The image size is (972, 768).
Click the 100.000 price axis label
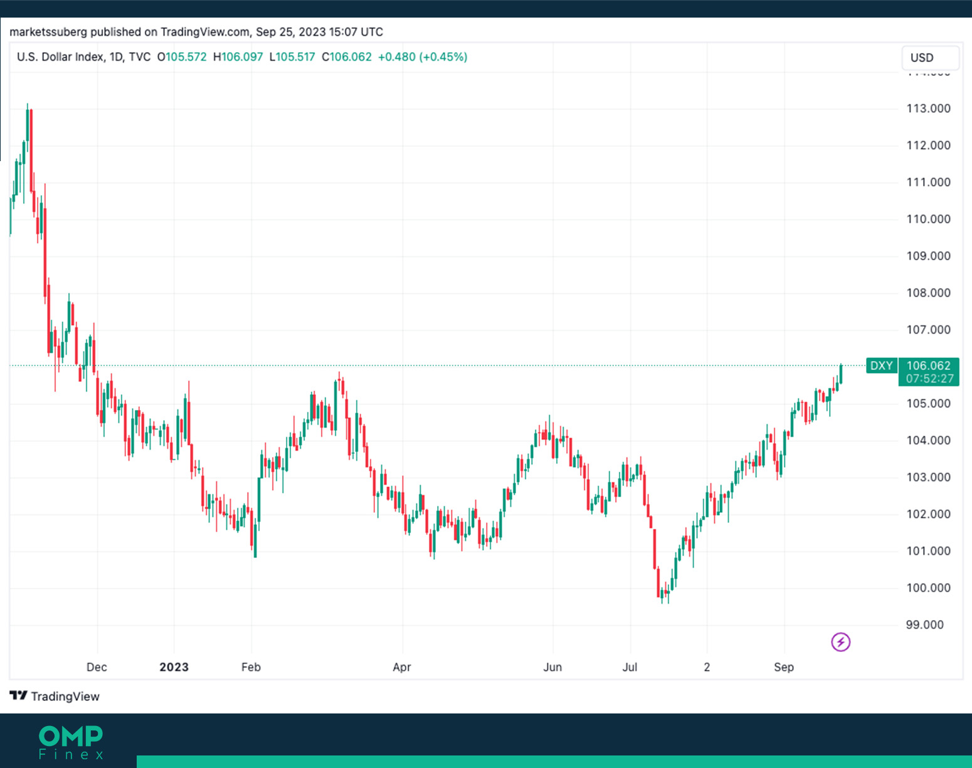point(928,588)
